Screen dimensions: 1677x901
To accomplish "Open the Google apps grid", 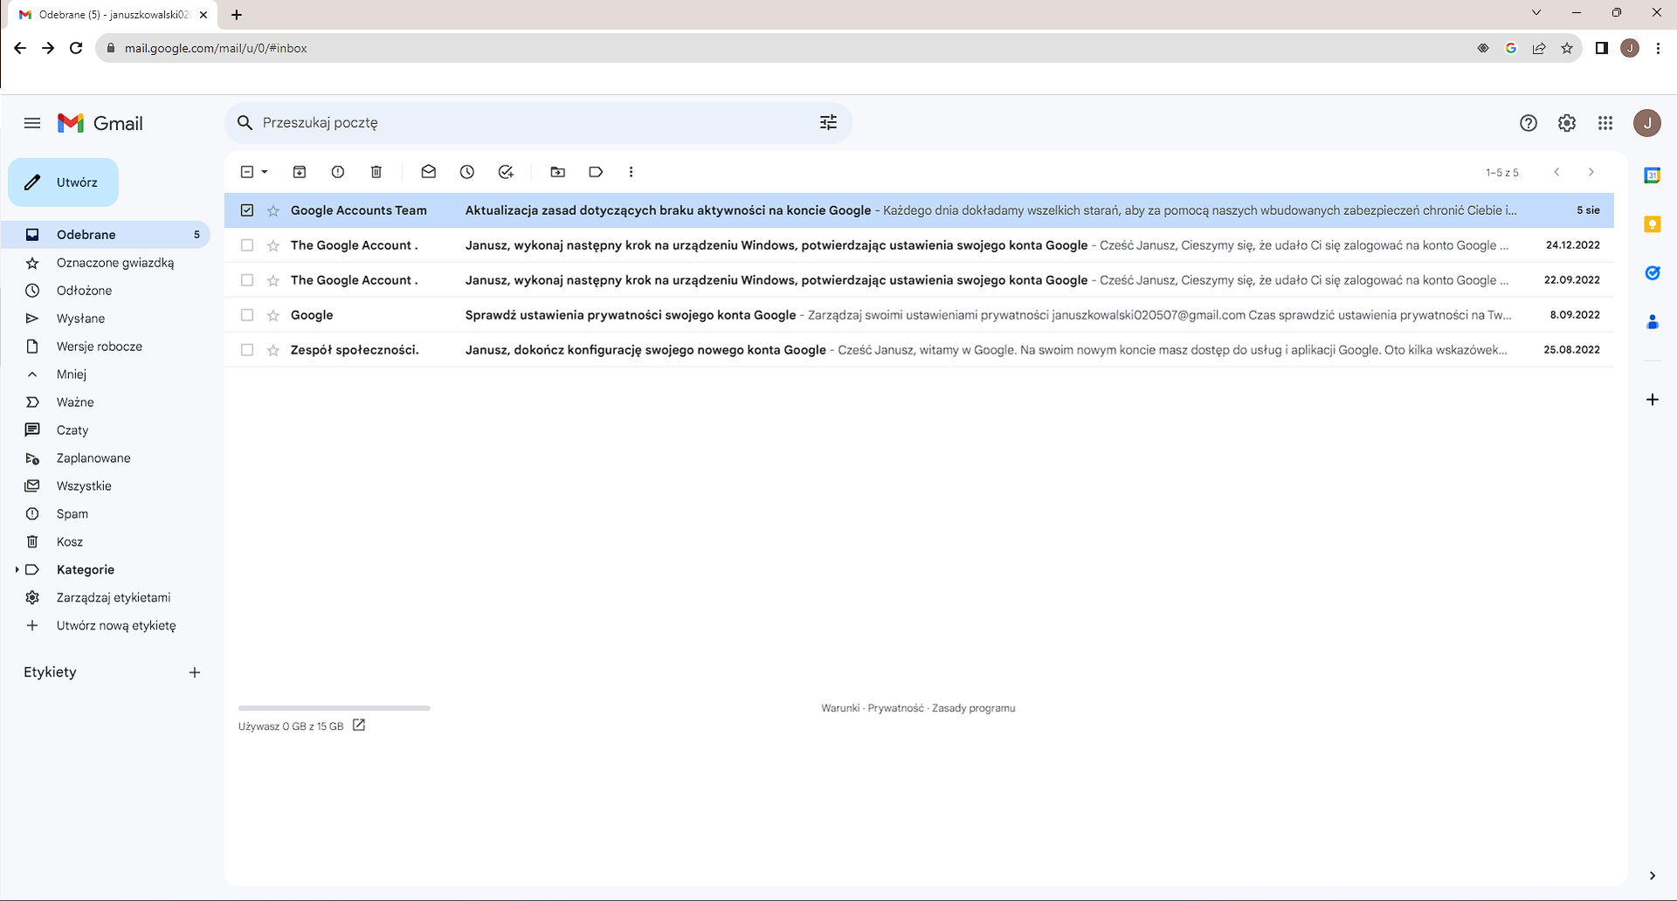I will [x=1605, y=123].
